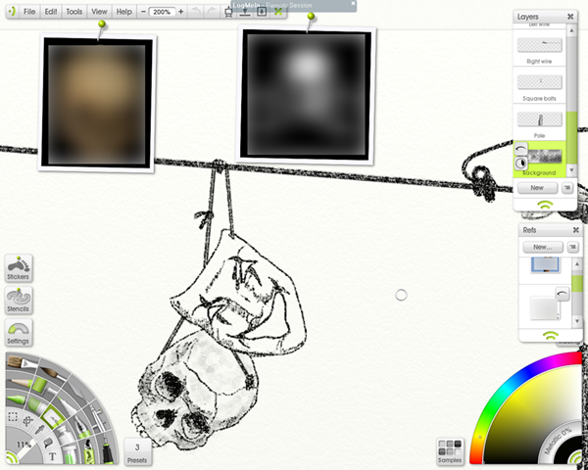The height and width of the screenshot is (470, 588).
Task: Select the palette knife tool
Action: coord(77,392)
